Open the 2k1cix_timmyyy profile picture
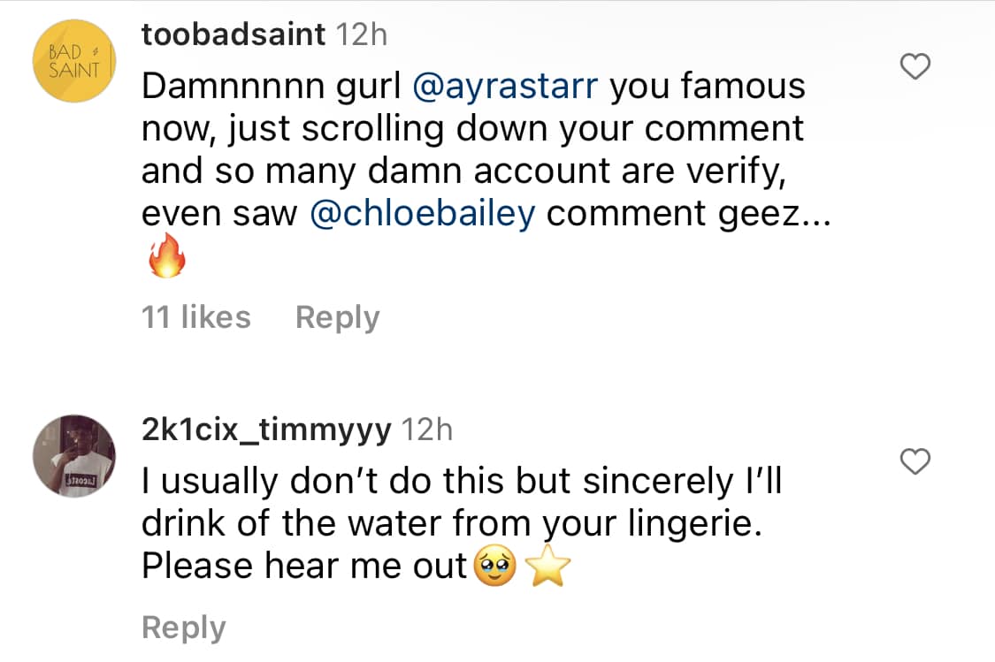 (x=74, y=456)
